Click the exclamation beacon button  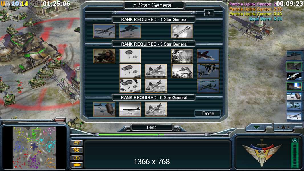pyautogui.click(x=77, y=158)
